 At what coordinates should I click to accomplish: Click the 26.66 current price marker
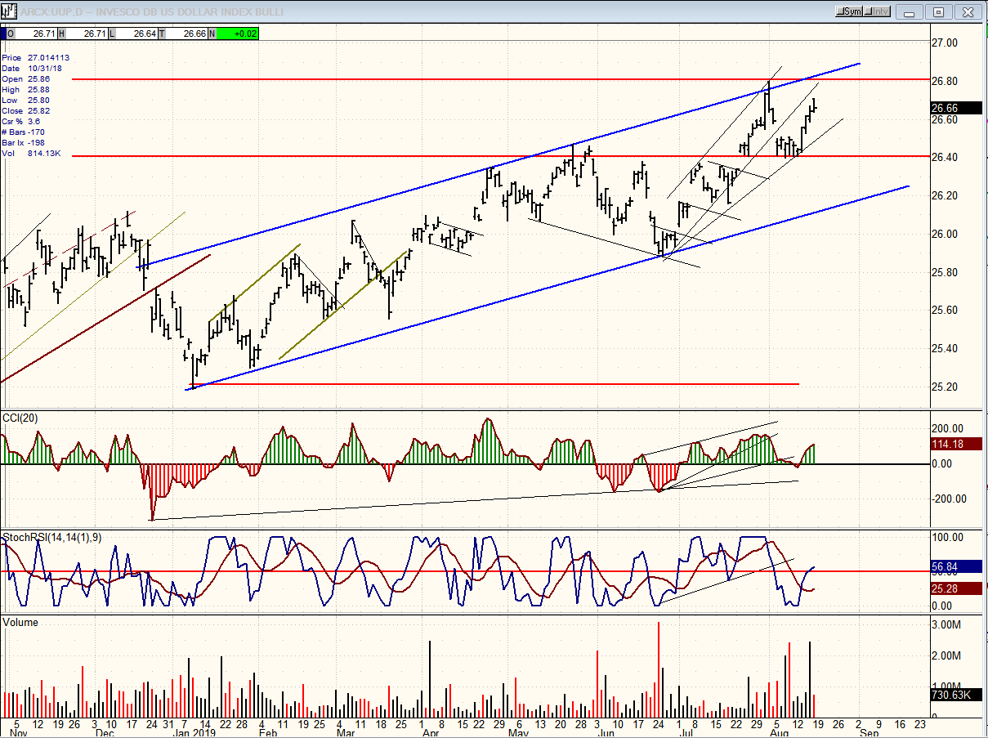[949, 108]
